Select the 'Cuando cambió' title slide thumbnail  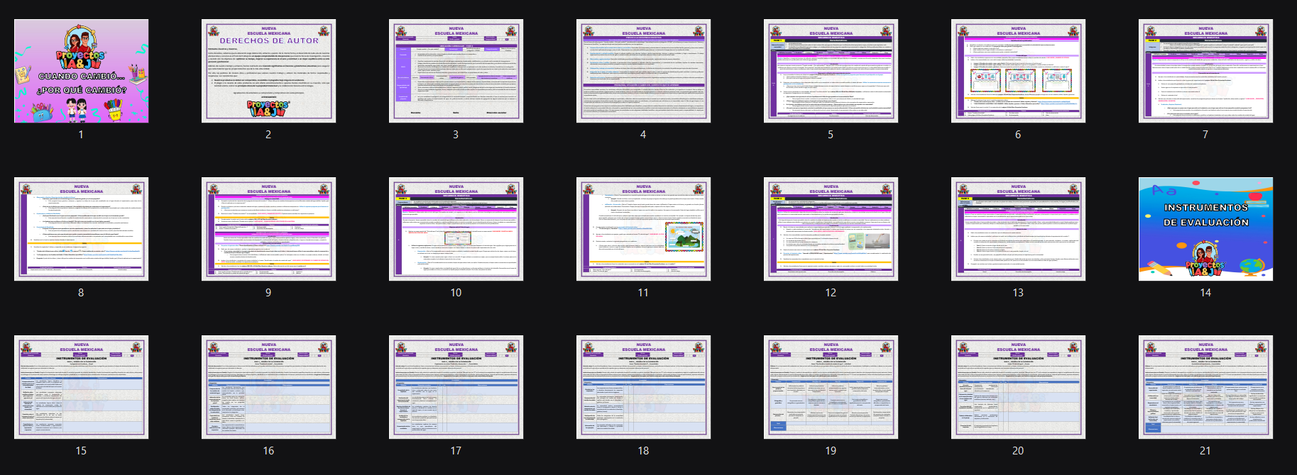81,71
